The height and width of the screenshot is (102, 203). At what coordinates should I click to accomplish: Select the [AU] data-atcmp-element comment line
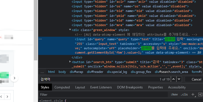pos(136,35)
